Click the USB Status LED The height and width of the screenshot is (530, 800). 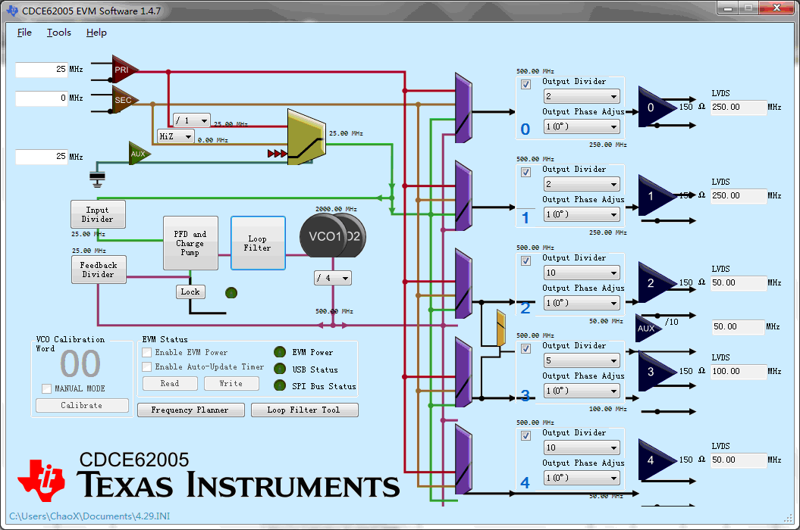pos(280,369)
